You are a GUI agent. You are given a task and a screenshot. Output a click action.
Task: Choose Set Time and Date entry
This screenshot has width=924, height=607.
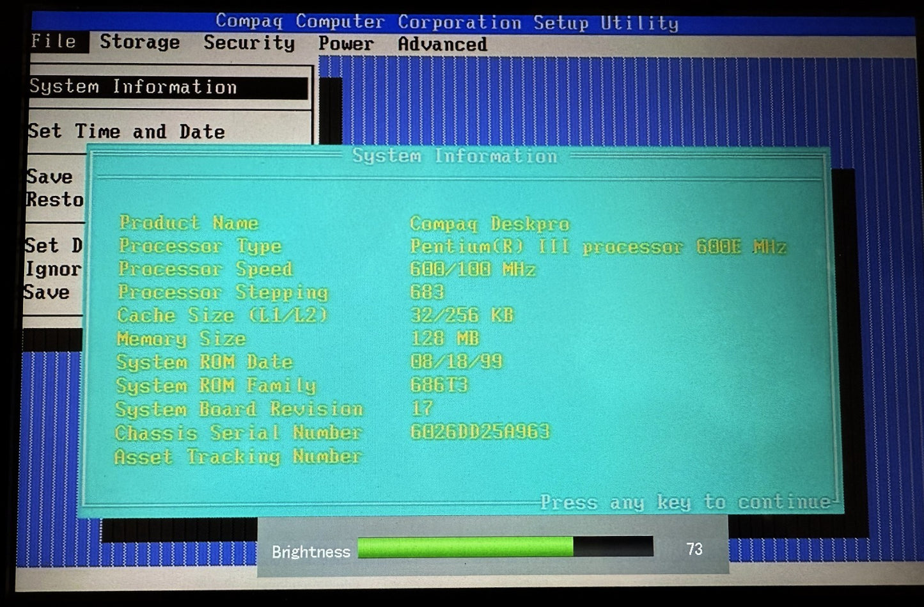(126, 131)
